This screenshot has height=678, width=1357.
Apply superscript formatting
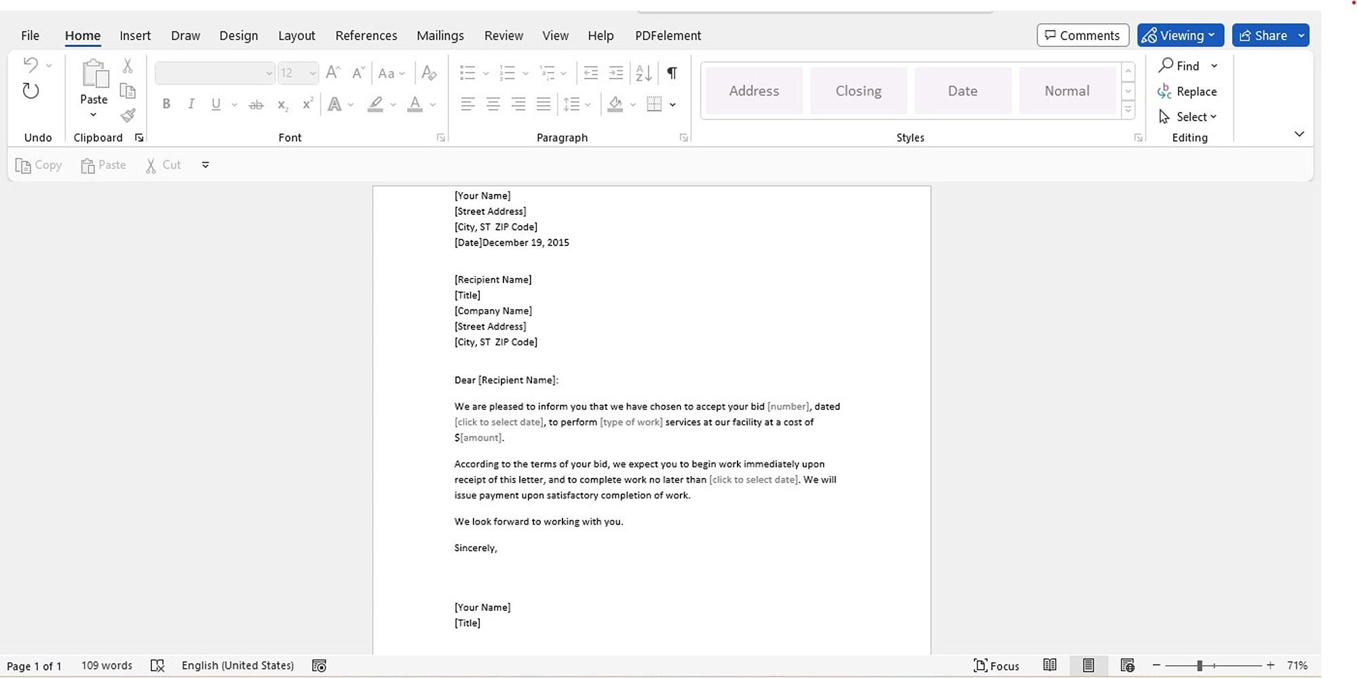(x=307, y=104)
